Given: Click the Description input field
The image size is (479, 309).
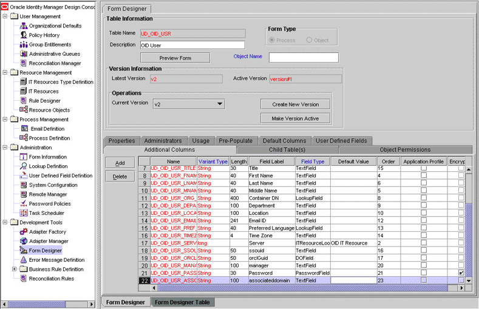Looking at the screenshot, I should 193,45.
